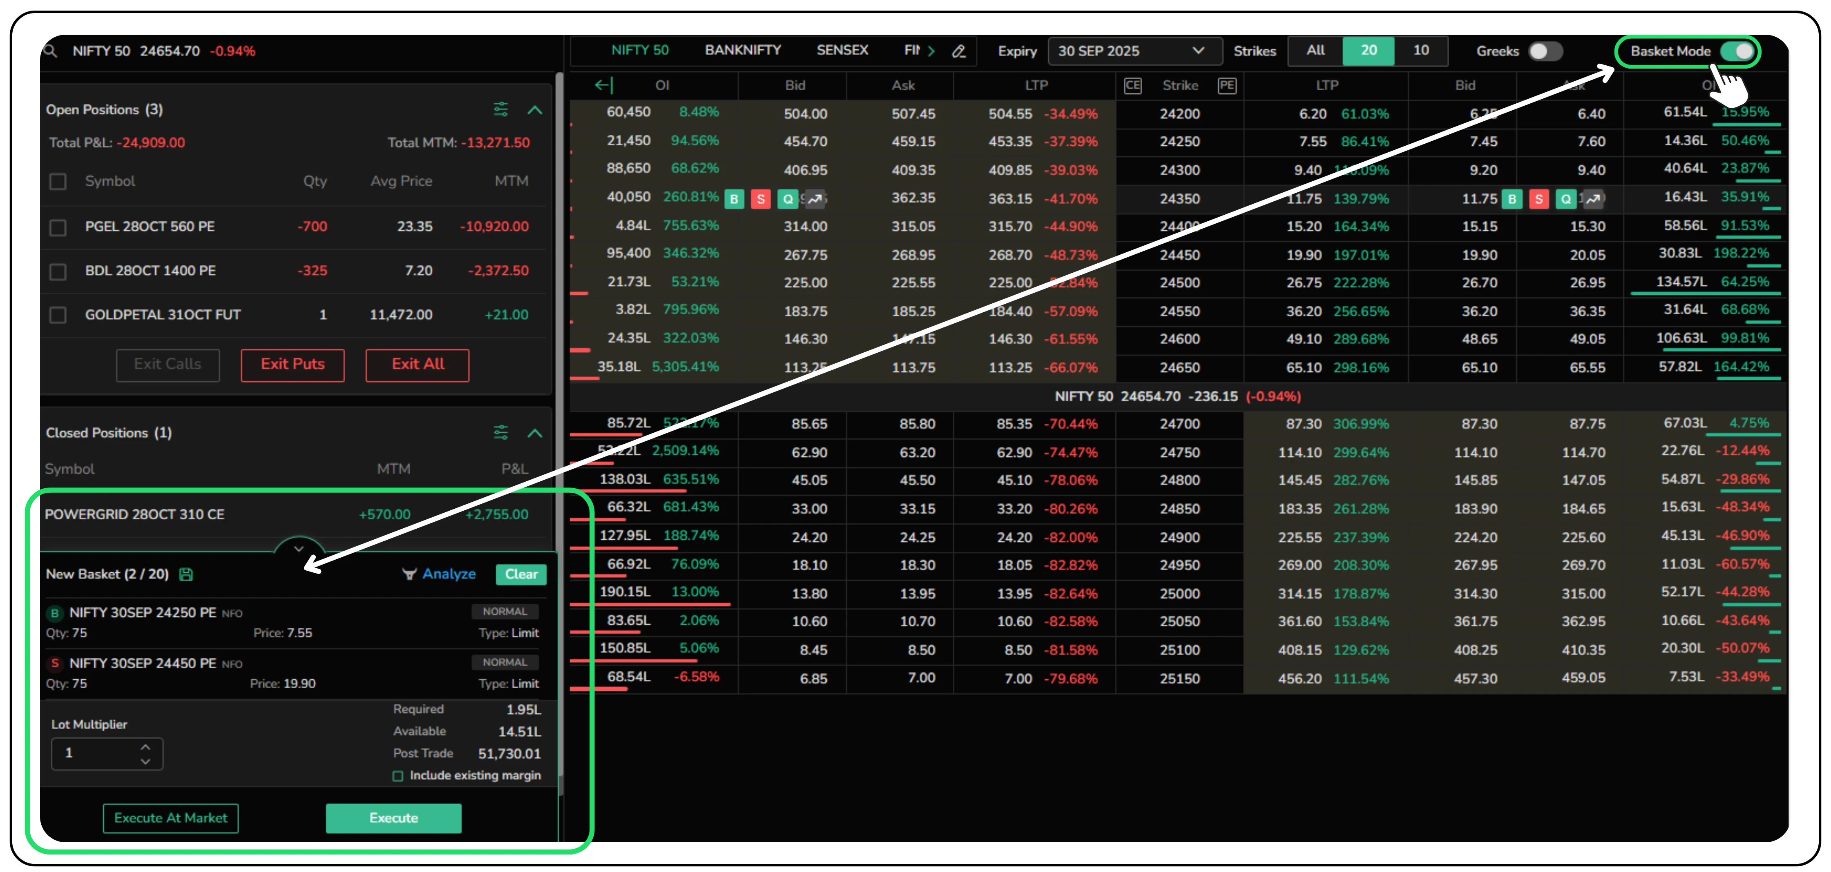Click red S sell icon on put side

click(x=1539, y=199)
